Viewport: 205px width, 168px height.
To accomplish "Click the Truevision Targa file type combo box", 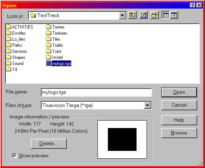I will (96, 105).
